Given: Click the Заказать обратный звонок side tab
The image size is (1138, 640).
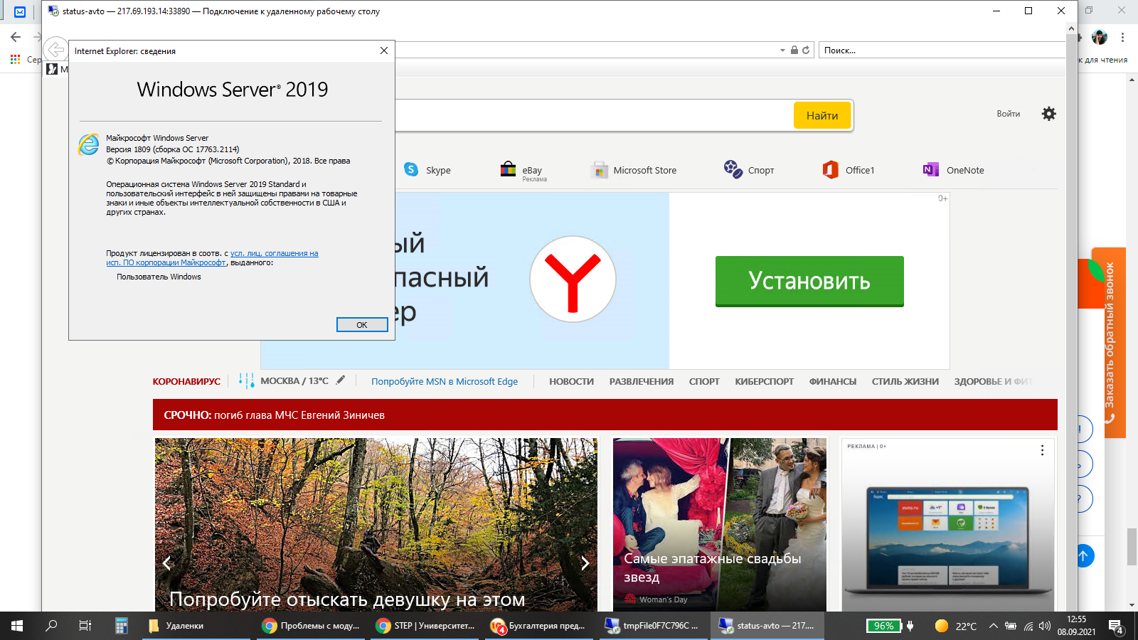Looking at the screenshot, I should (x=1109, y=343).
